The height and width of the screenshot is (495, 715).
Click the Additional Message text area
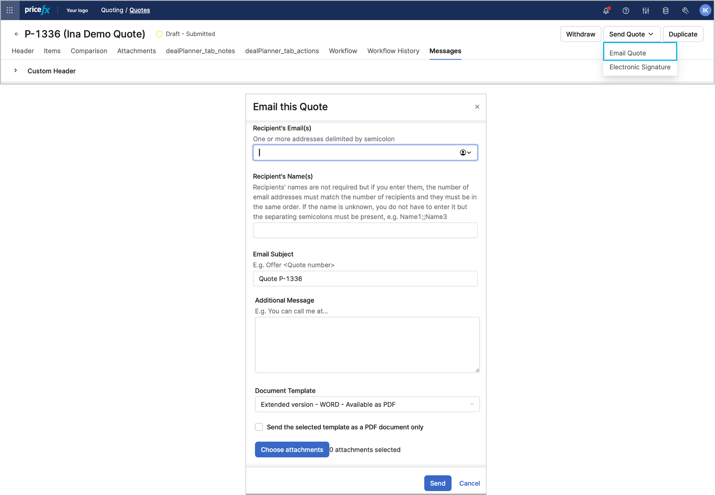click(367, 345)
